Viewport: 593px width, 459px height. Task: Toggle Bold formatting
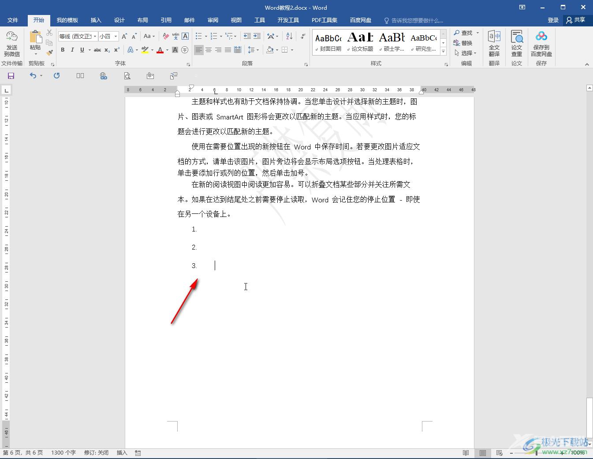click(x=63, y=50)
